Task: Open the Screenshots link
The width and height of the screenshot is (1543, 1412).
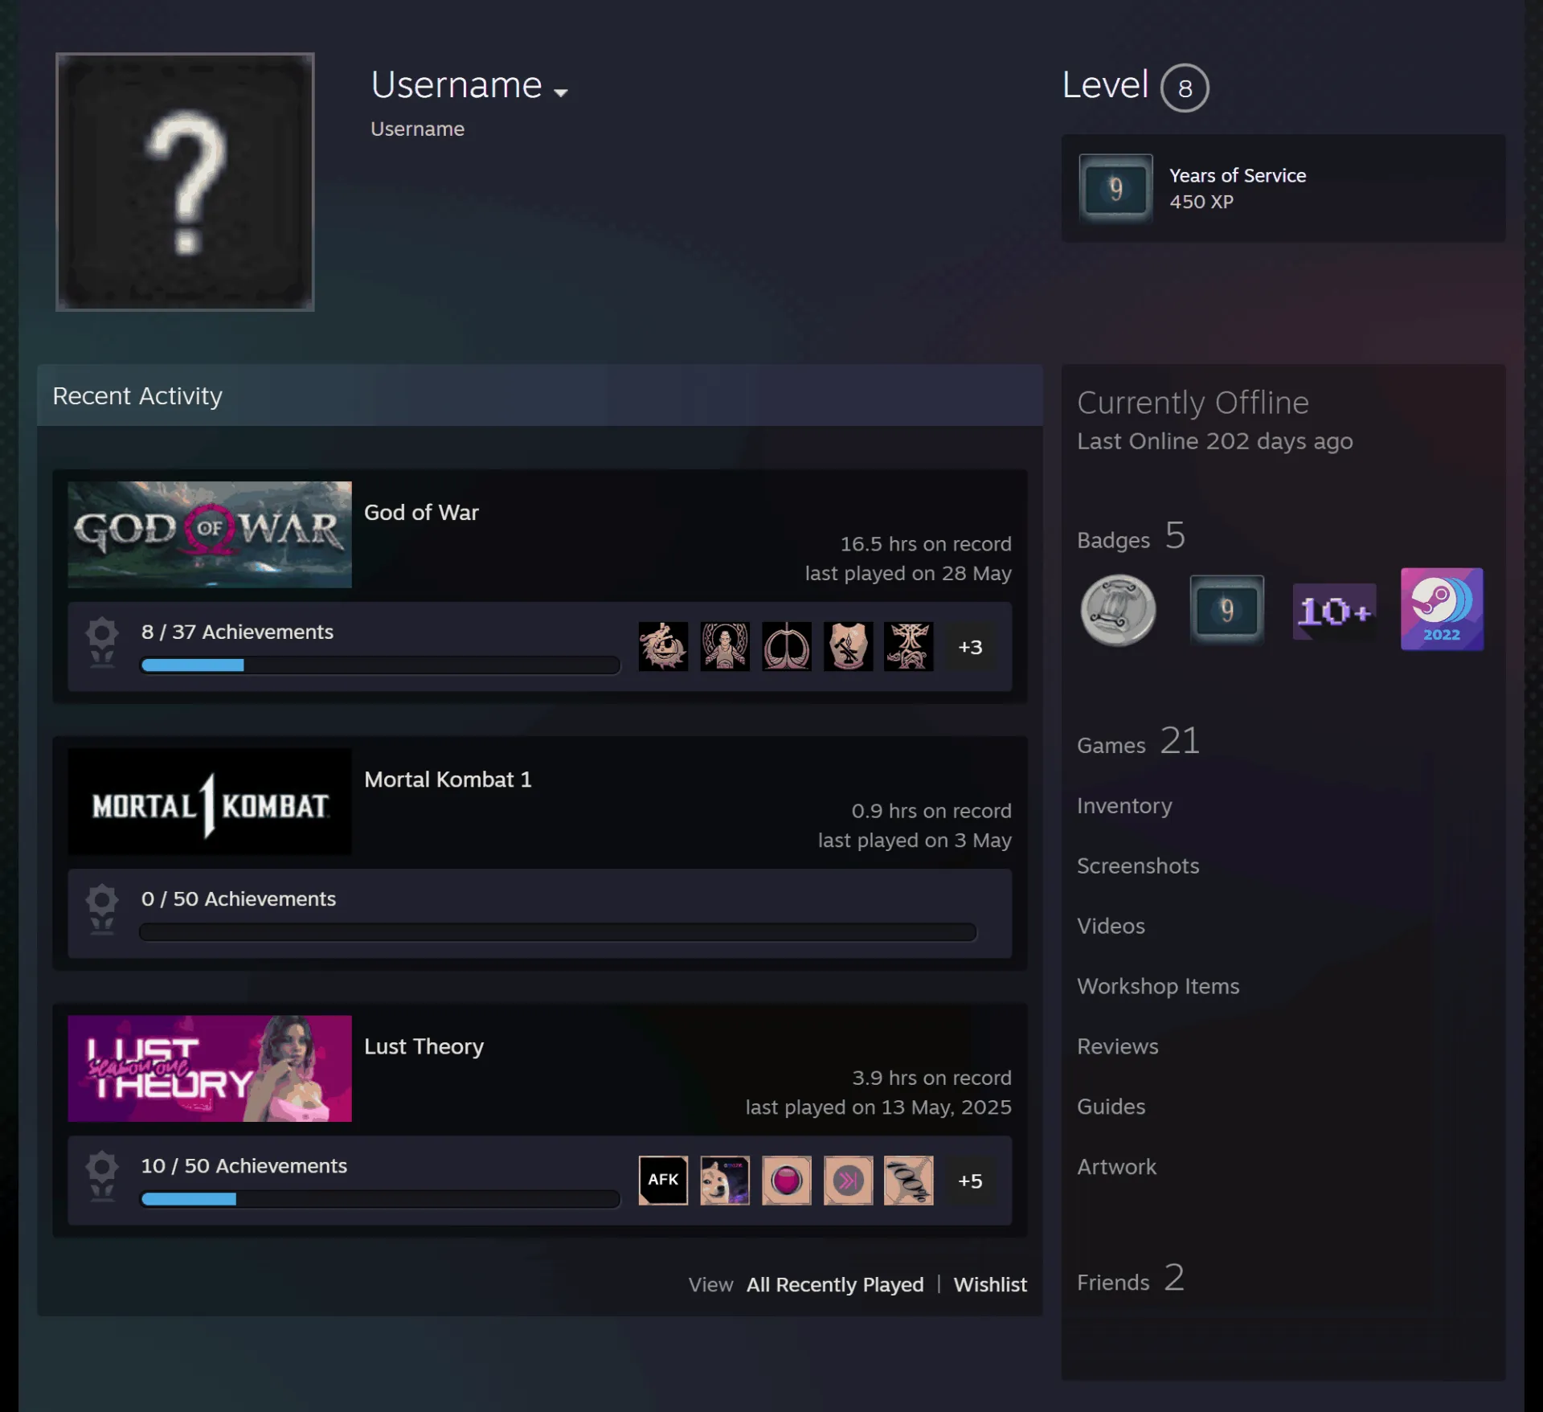Action: tap(1138, 866)
